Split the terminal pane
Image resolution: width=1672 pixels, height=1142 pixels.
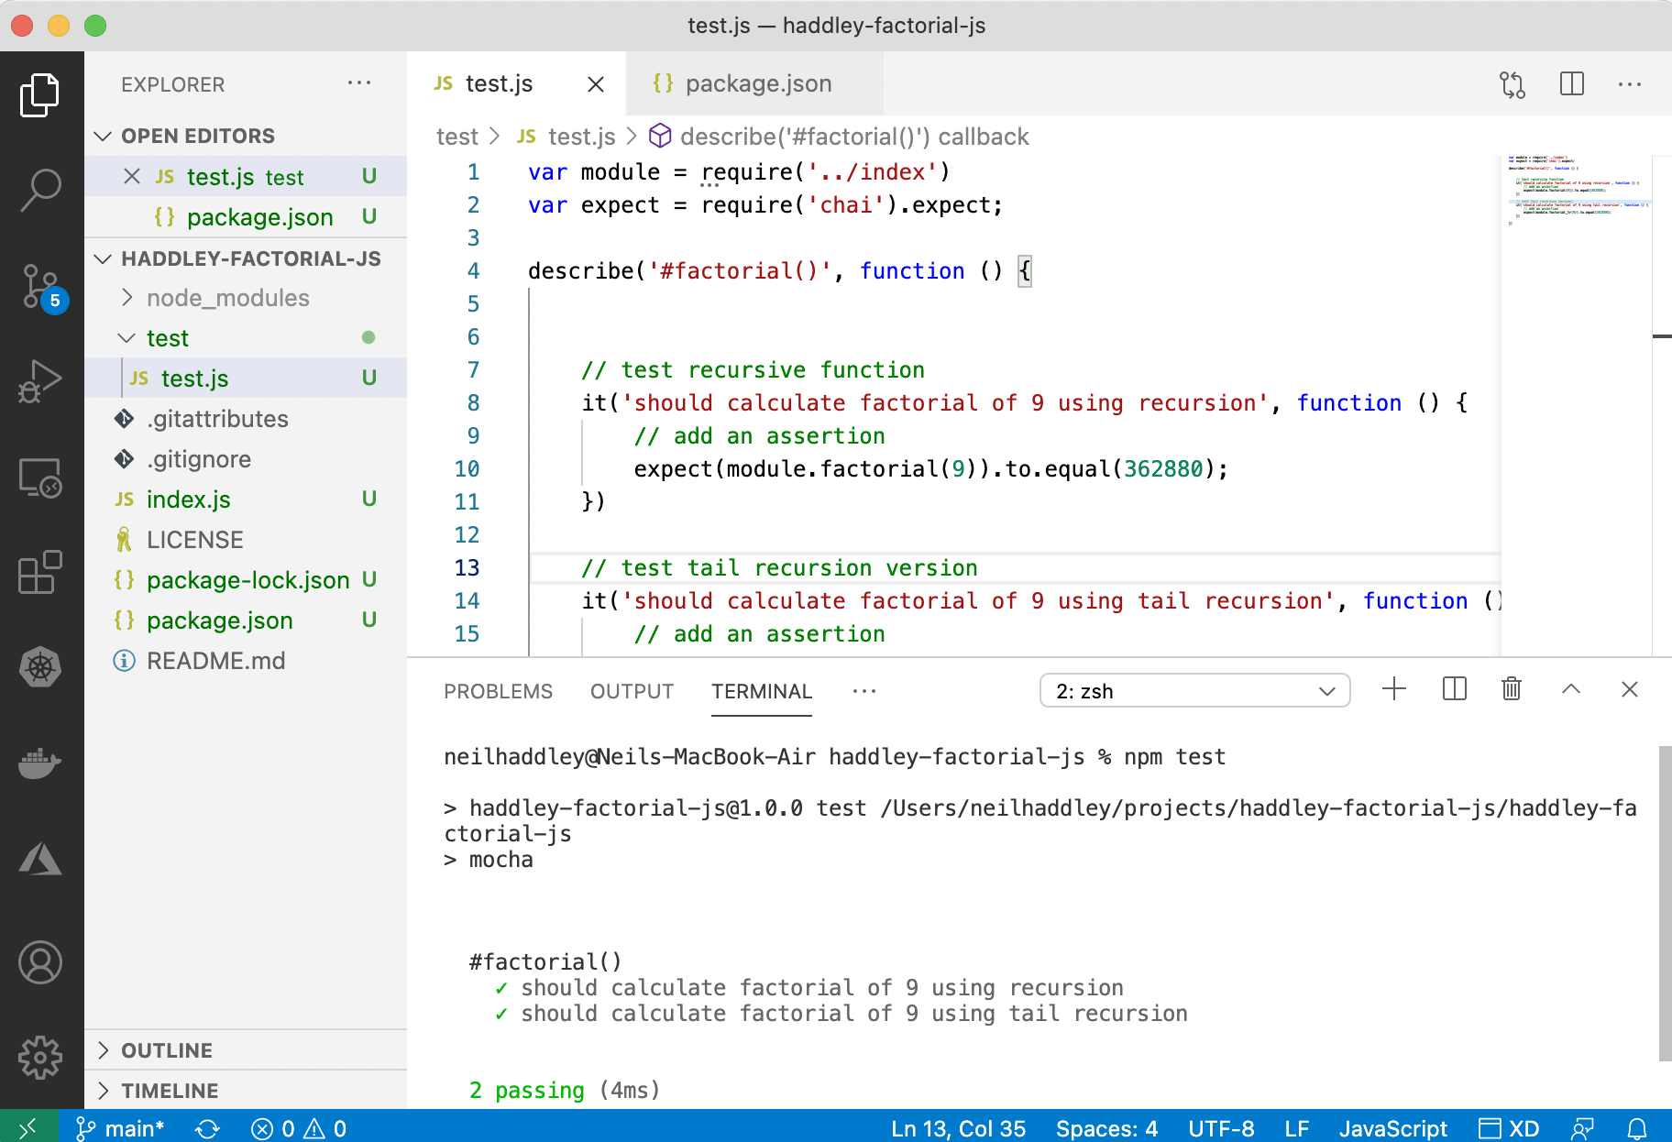(x=1454, y=689)
